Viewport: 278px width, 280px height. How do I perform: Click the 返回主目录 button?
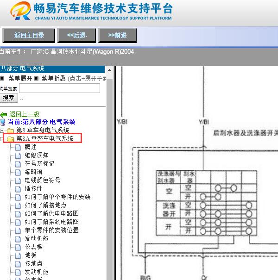pos(29,35)
